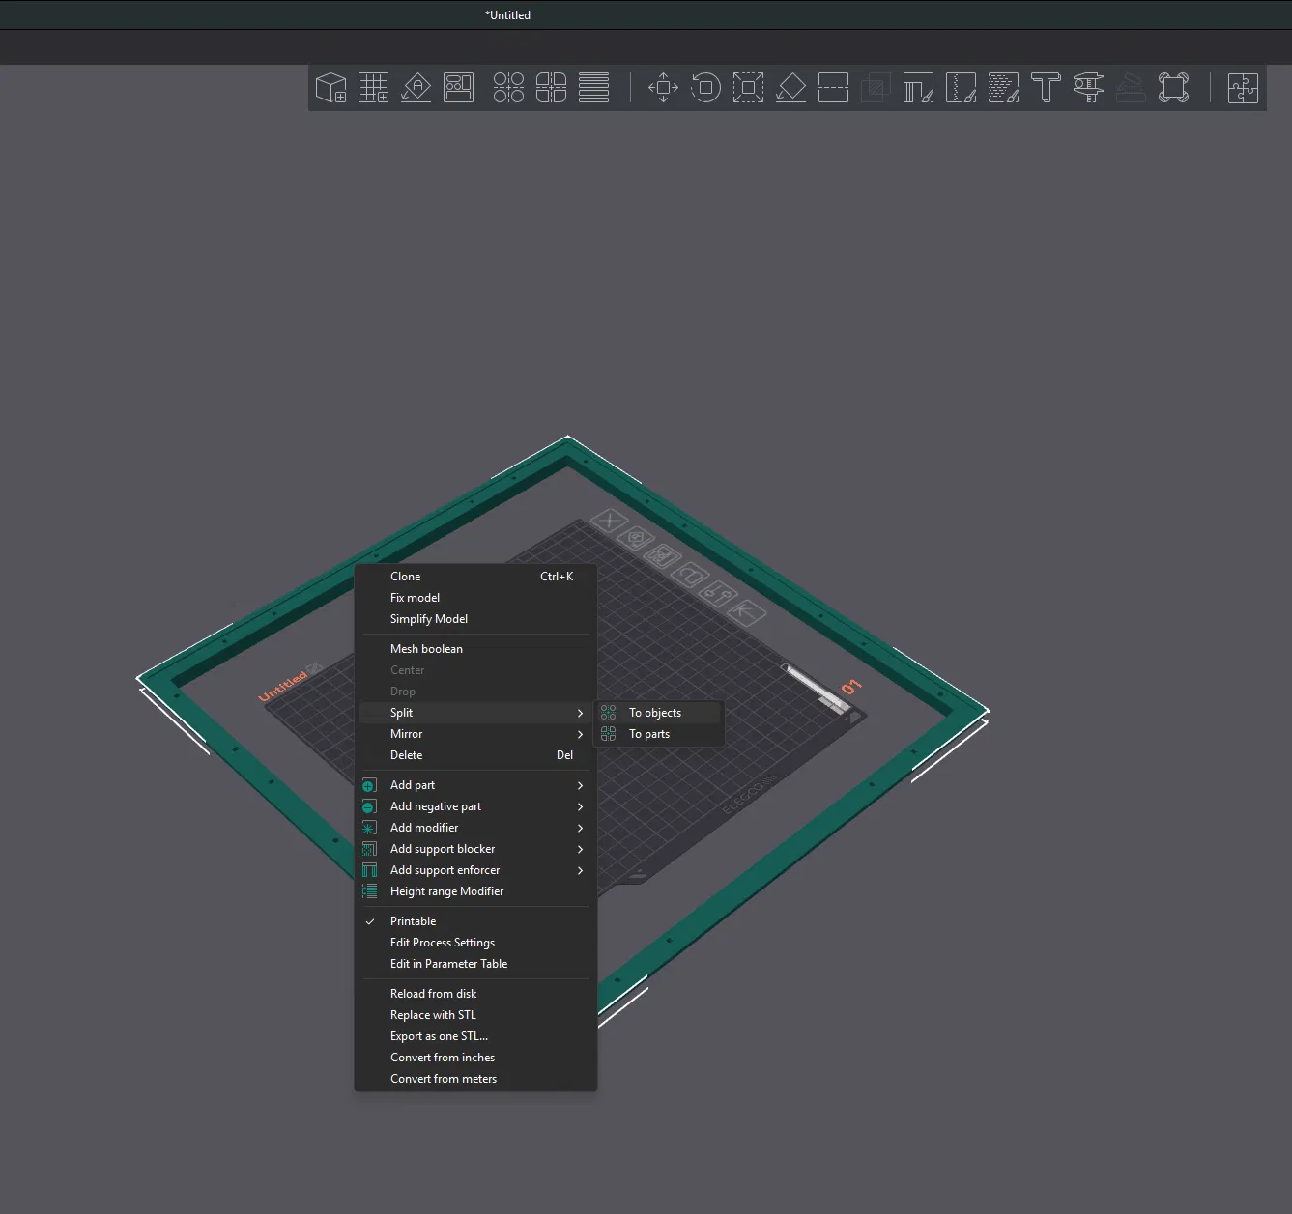Image resolution: width=1292 pixels, height=1214 pixels.
Task: Click the Add model cube icon
Action: click(331, 88)
